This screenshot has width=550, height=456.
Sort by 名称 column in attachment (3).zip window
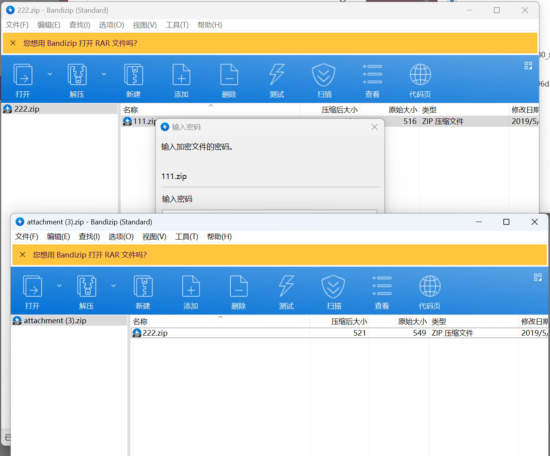pyautogui.click(x=220, y=321)
